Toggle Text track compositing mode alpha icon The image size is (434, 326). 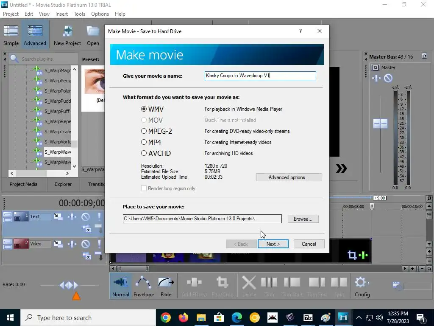[86, 230]
